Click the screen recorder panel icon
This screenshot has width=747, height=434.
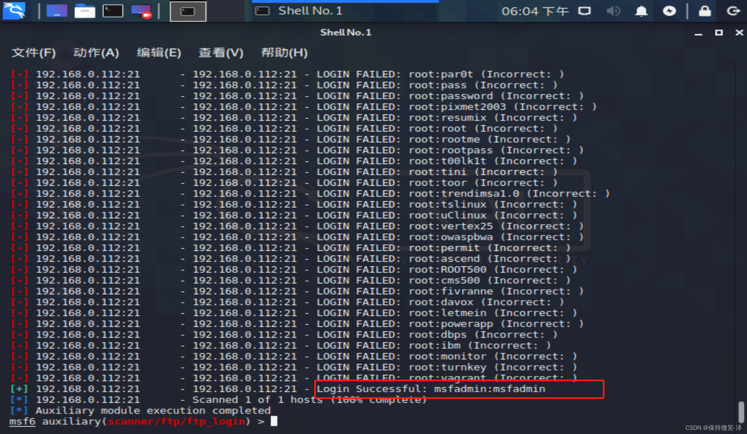pos(142,11)
